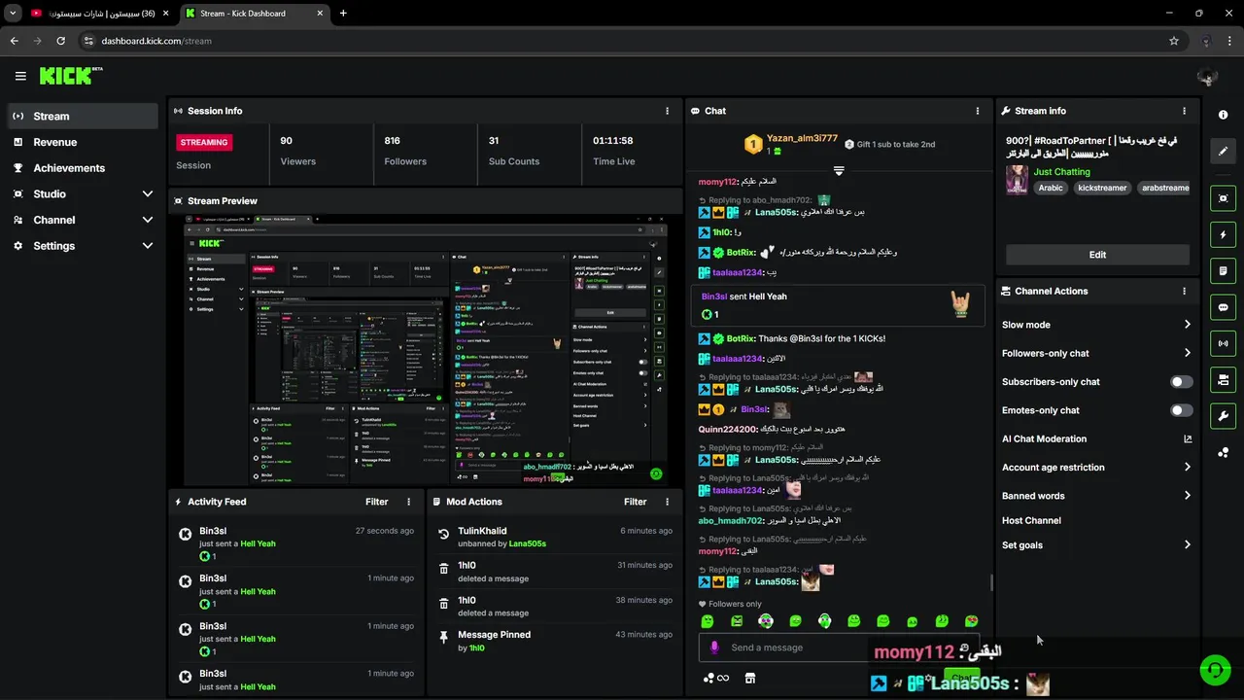
Task: Open Account age restriction options
Action: coord(1096,468)
